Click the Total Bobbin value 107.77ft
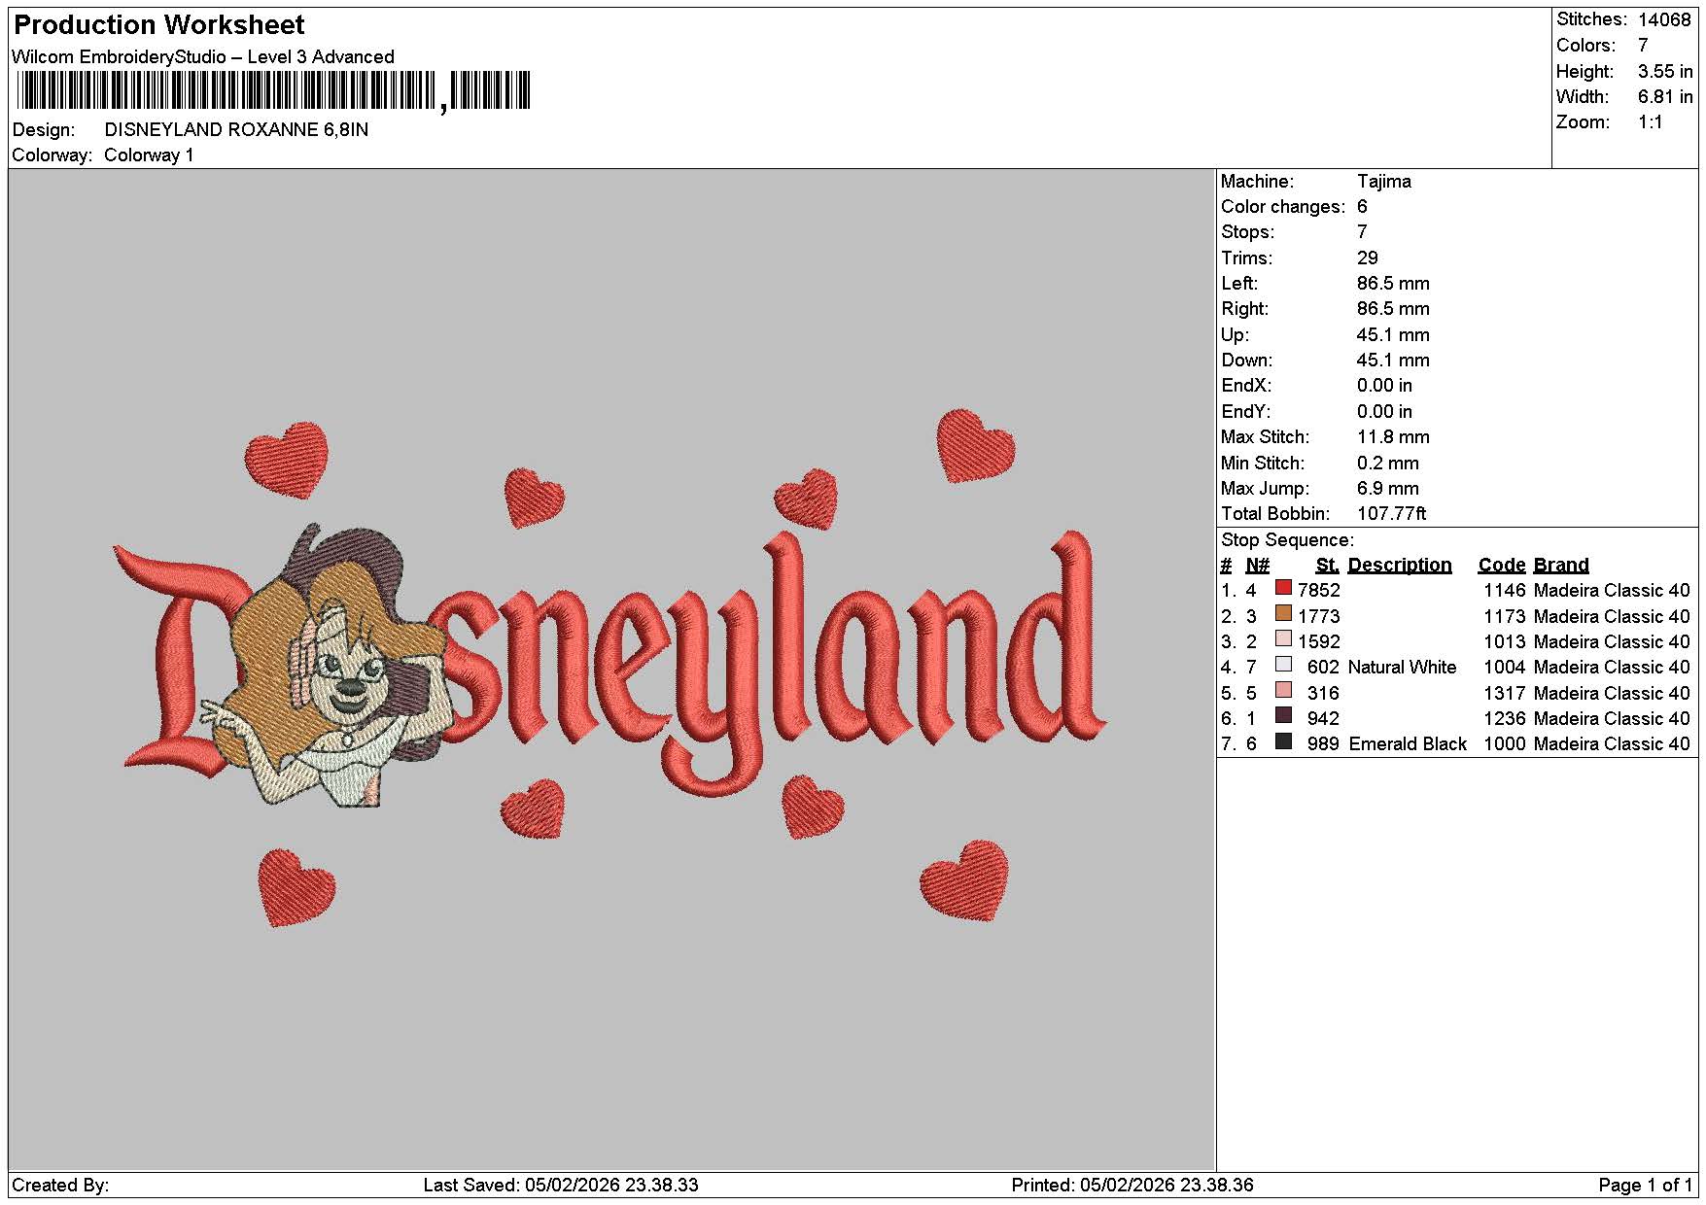This screenshot has height=1205, width=1706. (x=1392, y=514)
